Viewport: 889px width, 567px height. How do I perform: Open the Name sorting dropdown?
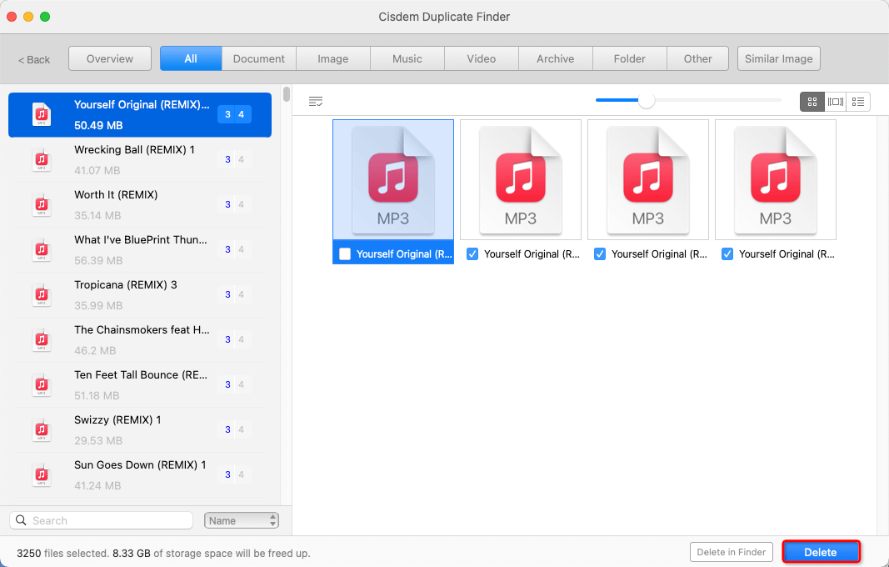click(x=241, y=519)
